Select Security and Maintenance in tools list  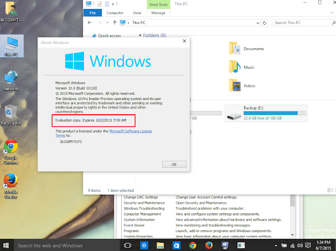click(x=144, y=203)
